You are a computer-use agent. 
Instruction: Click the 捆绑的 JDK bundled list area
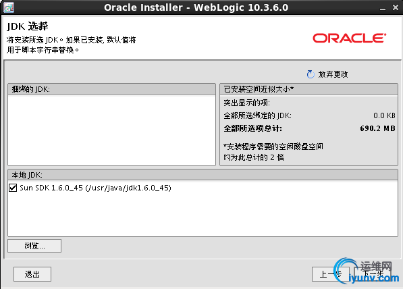(111, 130)
